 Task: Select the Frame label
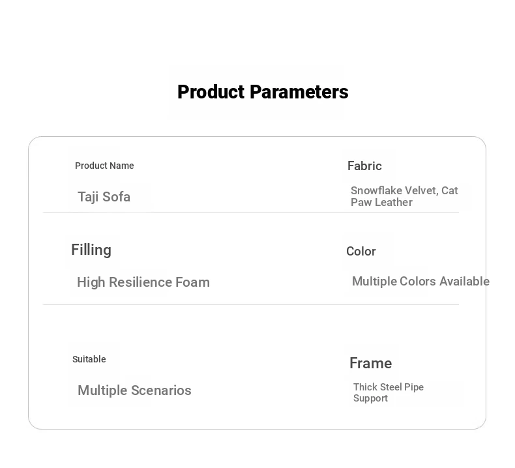point(370,363)
